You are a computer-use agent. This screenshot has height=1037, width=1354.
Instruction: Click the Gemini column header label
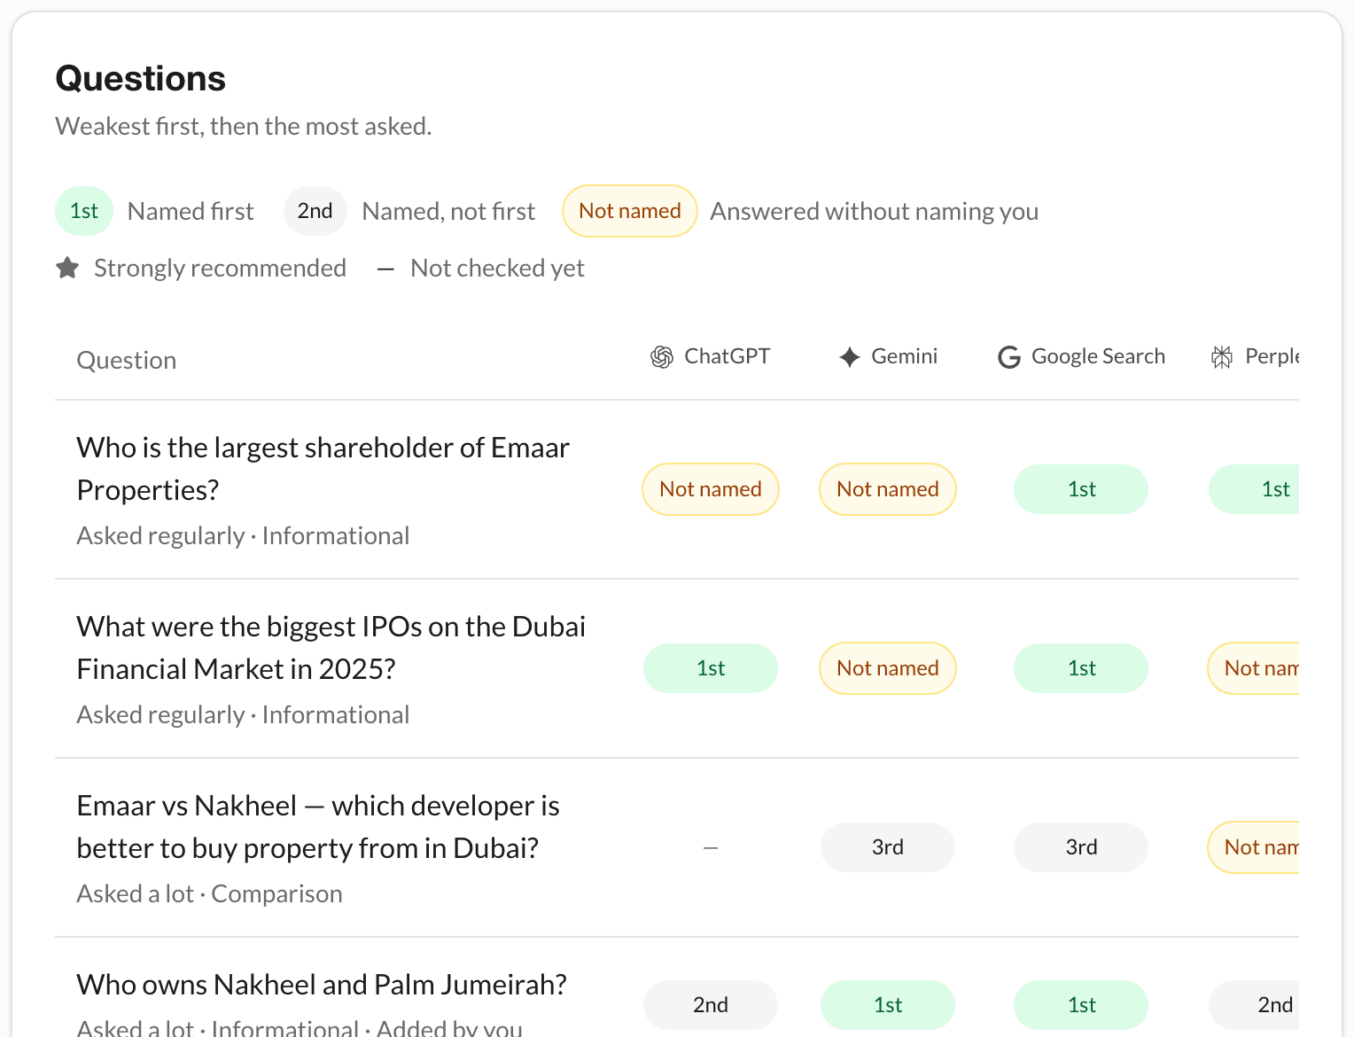click(905, 356)
